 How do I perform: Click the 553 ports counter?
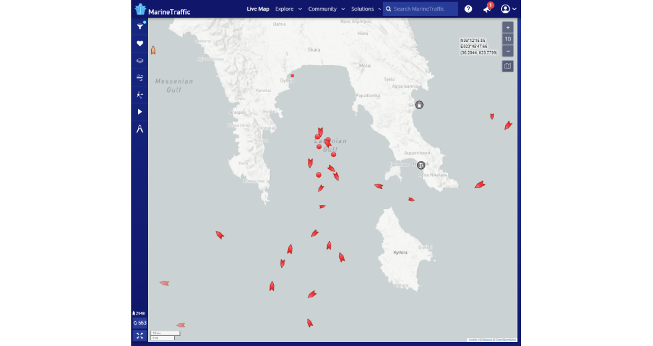[140, 323]
